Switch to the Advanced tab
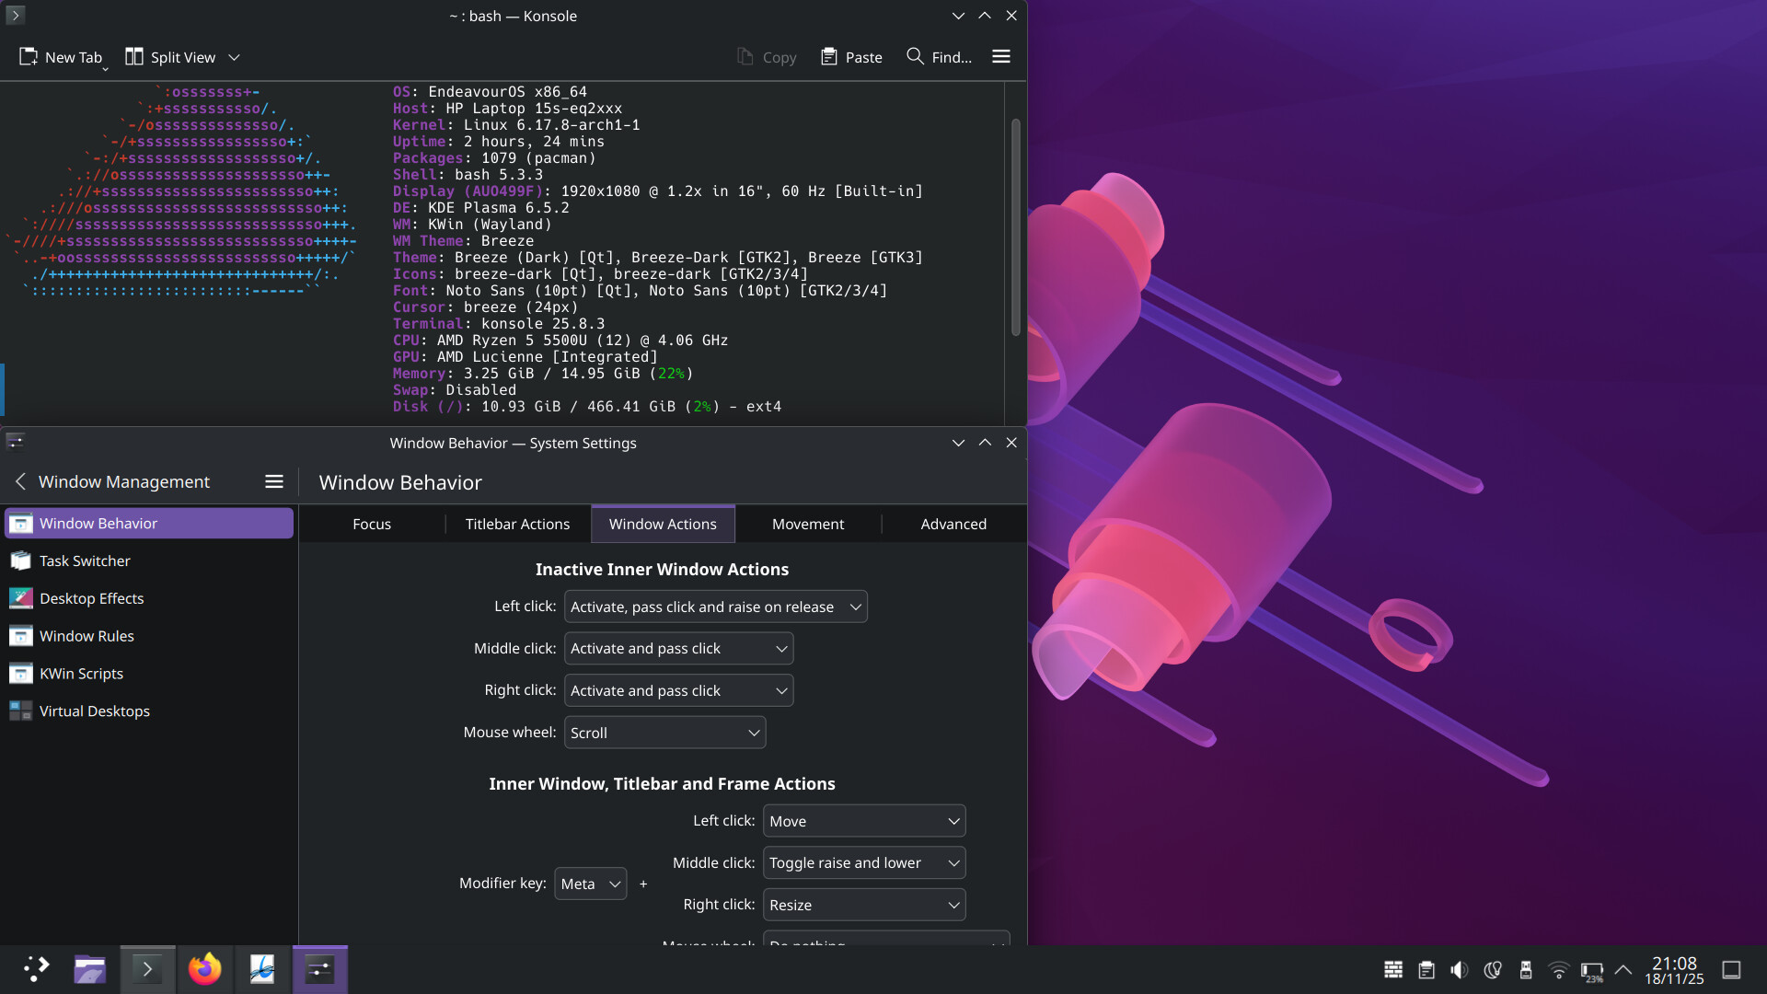 953,524
